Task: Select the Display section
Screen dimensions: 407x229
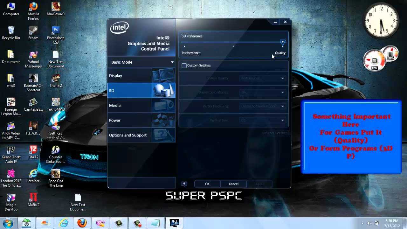Action: [141, 76]
